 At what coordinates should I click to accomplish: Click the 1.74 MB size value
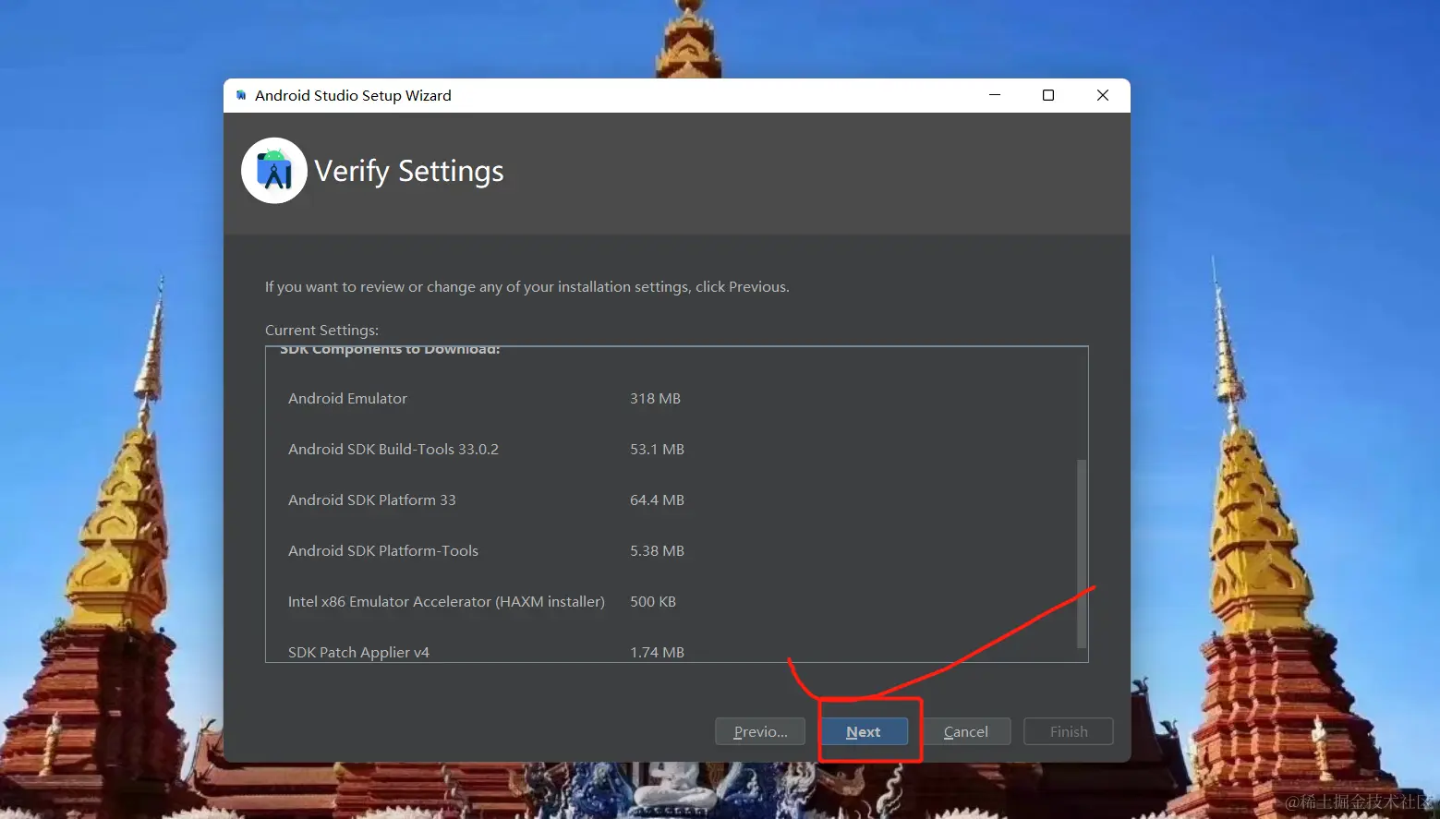[x=657, y=652]
